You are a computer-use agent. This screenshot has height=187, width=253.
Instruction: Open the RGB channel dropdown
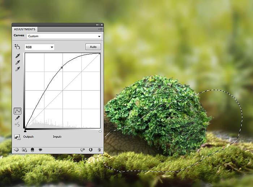pyautogui.click(x=39, y=47)
